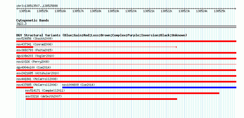244x118 pixels.
Task: Open nsv10326 (Perry2008) variant label
Action: point(33,62)
